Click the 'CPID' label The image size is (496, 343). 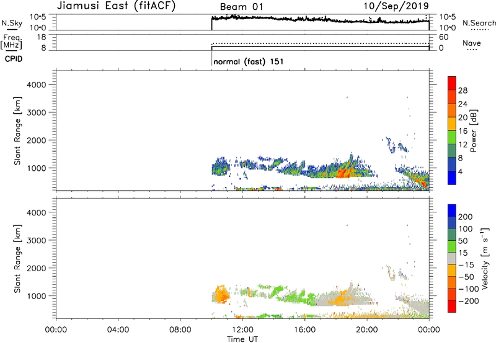14,59
